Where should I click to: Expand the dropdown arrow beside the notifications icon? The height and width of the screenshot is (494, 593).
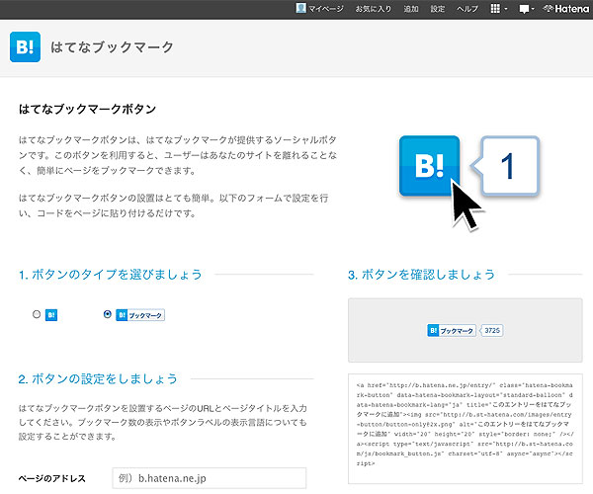point(533,9)
